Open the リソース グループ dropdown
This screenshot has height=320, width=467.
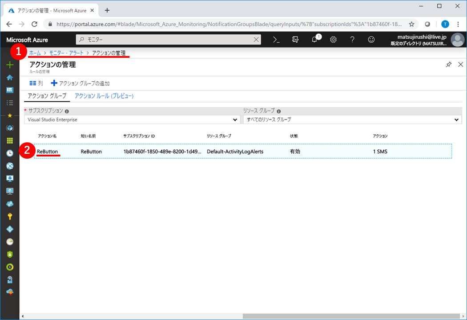click(x=352, y=120)
